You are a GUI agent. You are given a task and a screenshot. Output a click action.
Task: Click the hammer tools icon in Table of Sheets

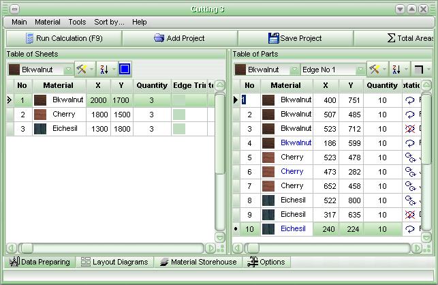(82, 70)
